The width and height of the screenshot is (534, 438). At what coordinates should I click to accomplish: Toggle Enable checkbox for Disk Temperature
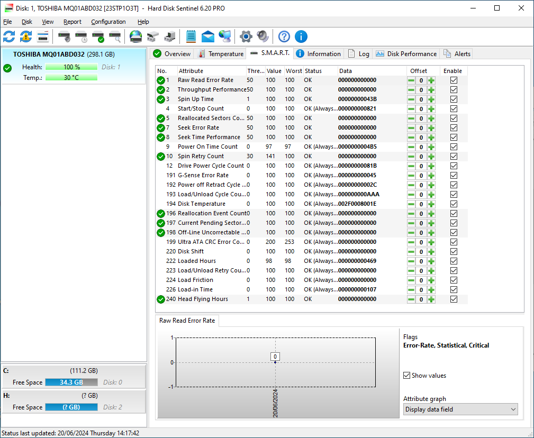click(x=454, y=204)
